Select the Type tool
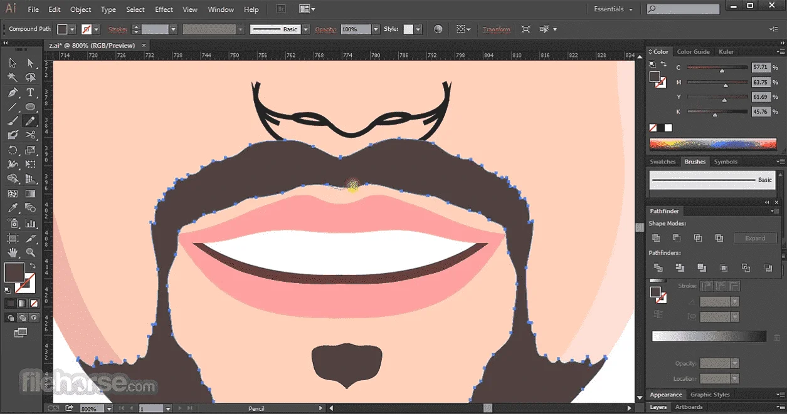The image size is (787, 414). [30, 92]
